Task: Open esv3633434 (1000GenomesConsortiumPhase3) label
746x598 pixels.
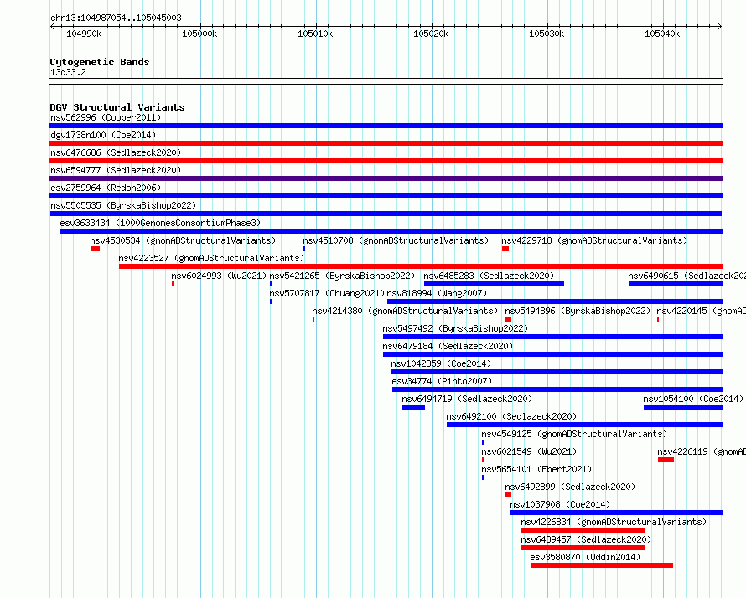Action: click(160, 223)
